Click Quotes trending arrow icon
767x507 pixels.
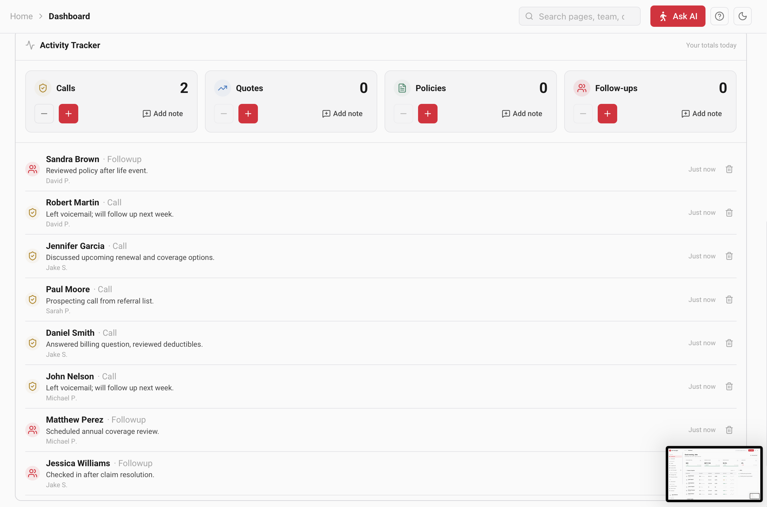[x=223, y=88]
